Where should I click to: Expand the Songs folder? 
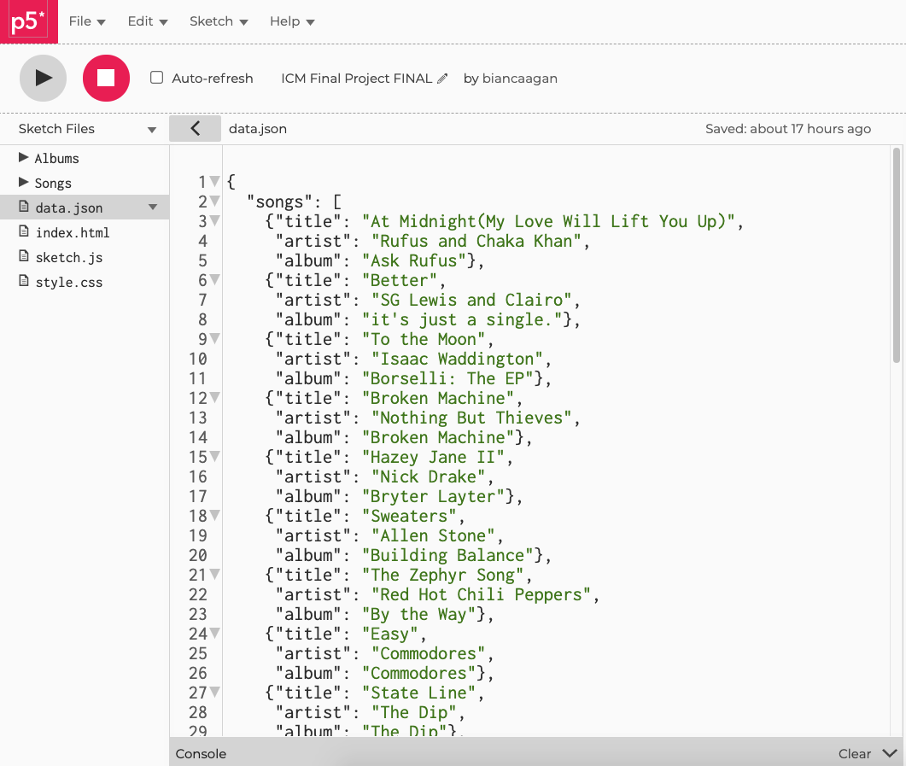pos(23,183)
